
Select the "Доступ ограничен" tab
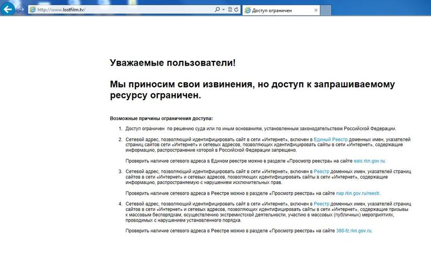pos(281,10)
